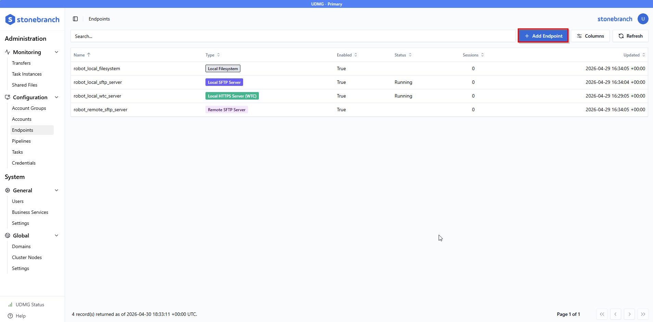Collapse the Global section chevron
Viewport: 653px width, 322px height.
pos(56,235)
